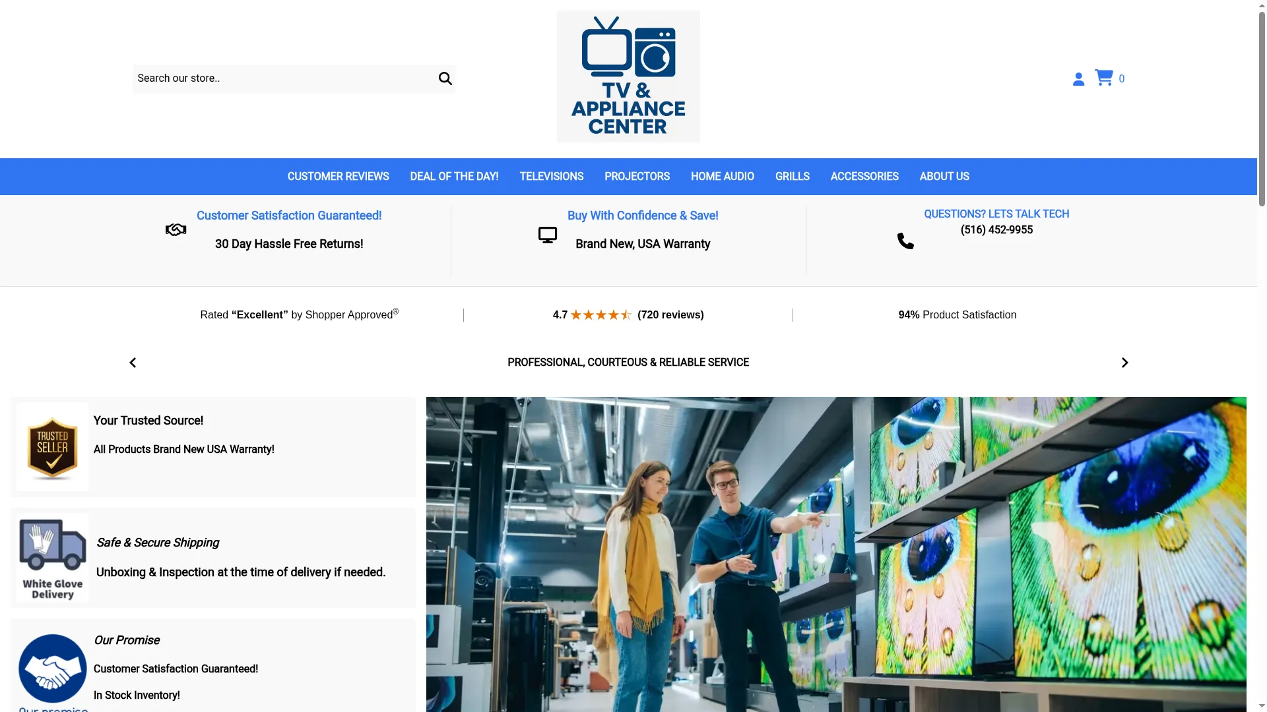Click QUESTIONS? LETS TALK TECH link

(996, 214)
